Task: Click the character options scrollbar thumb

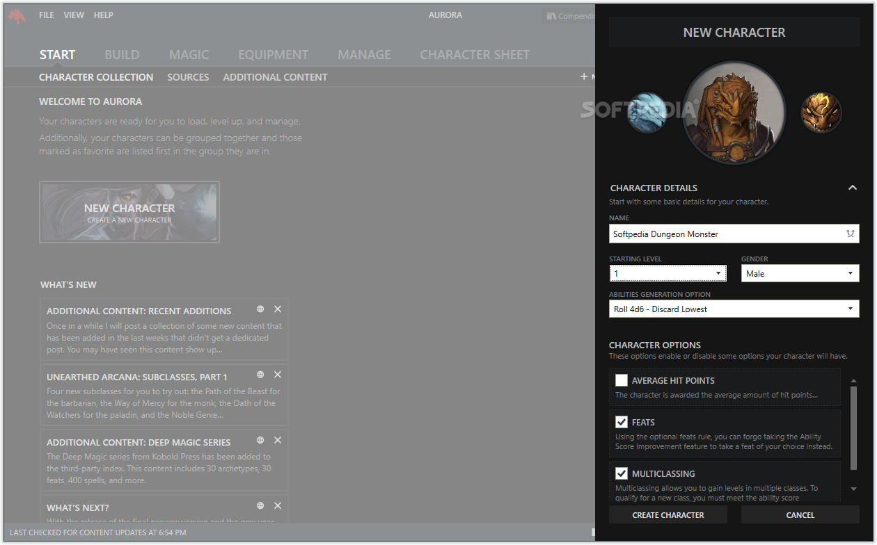Action: tap(853, 428)
